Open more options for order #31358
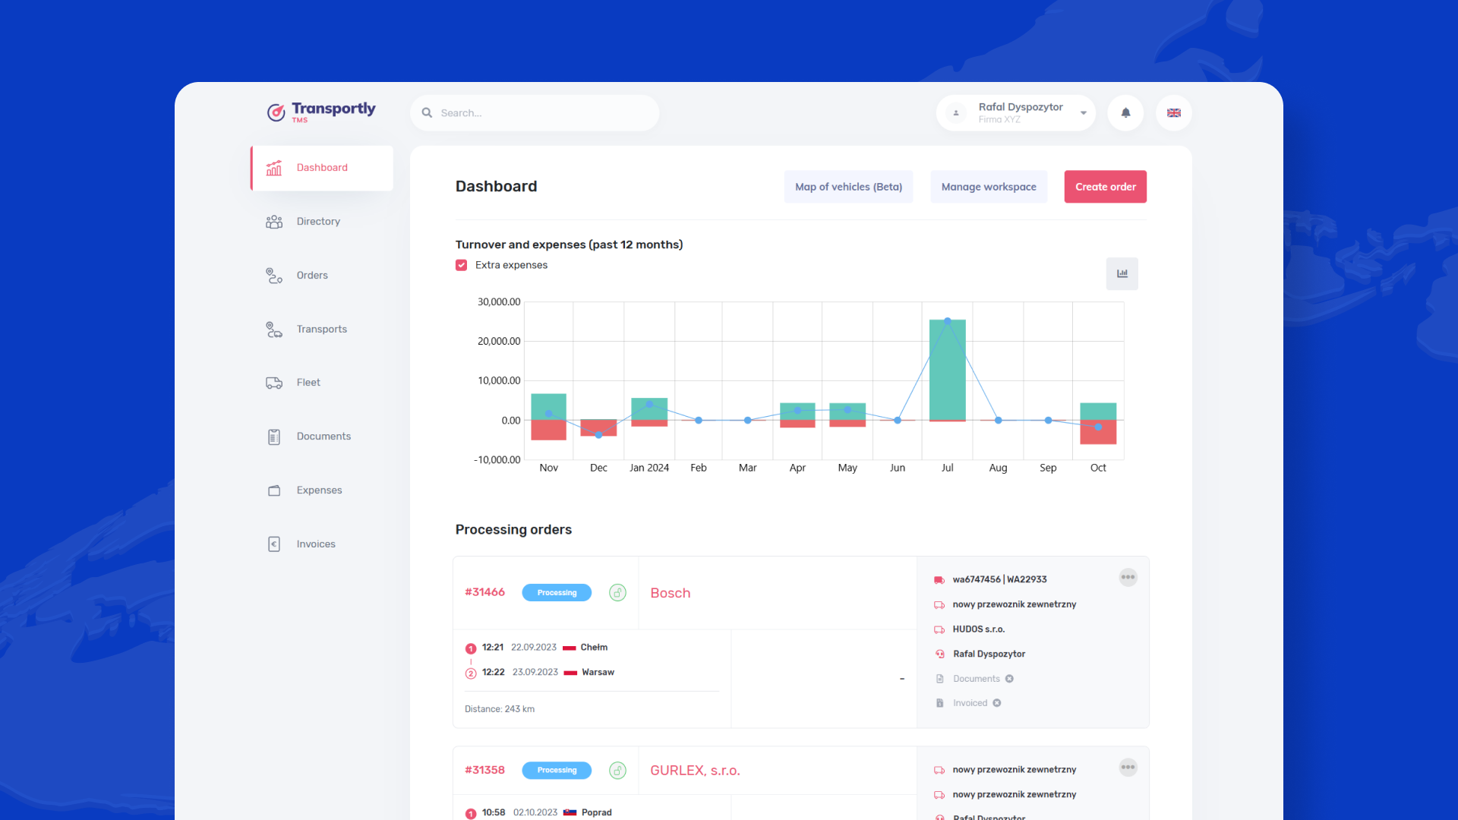Viewport: 1458px width, 820px height. (x=1128, y=768)
